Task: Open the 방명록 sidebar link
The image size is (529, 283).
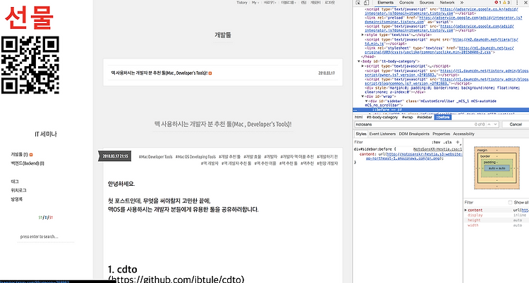Action: (16, 199)
